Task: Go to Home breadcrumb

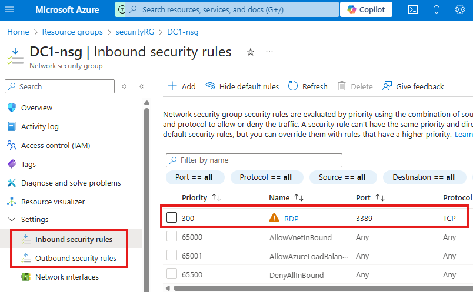Action: [x=18, y=32]
